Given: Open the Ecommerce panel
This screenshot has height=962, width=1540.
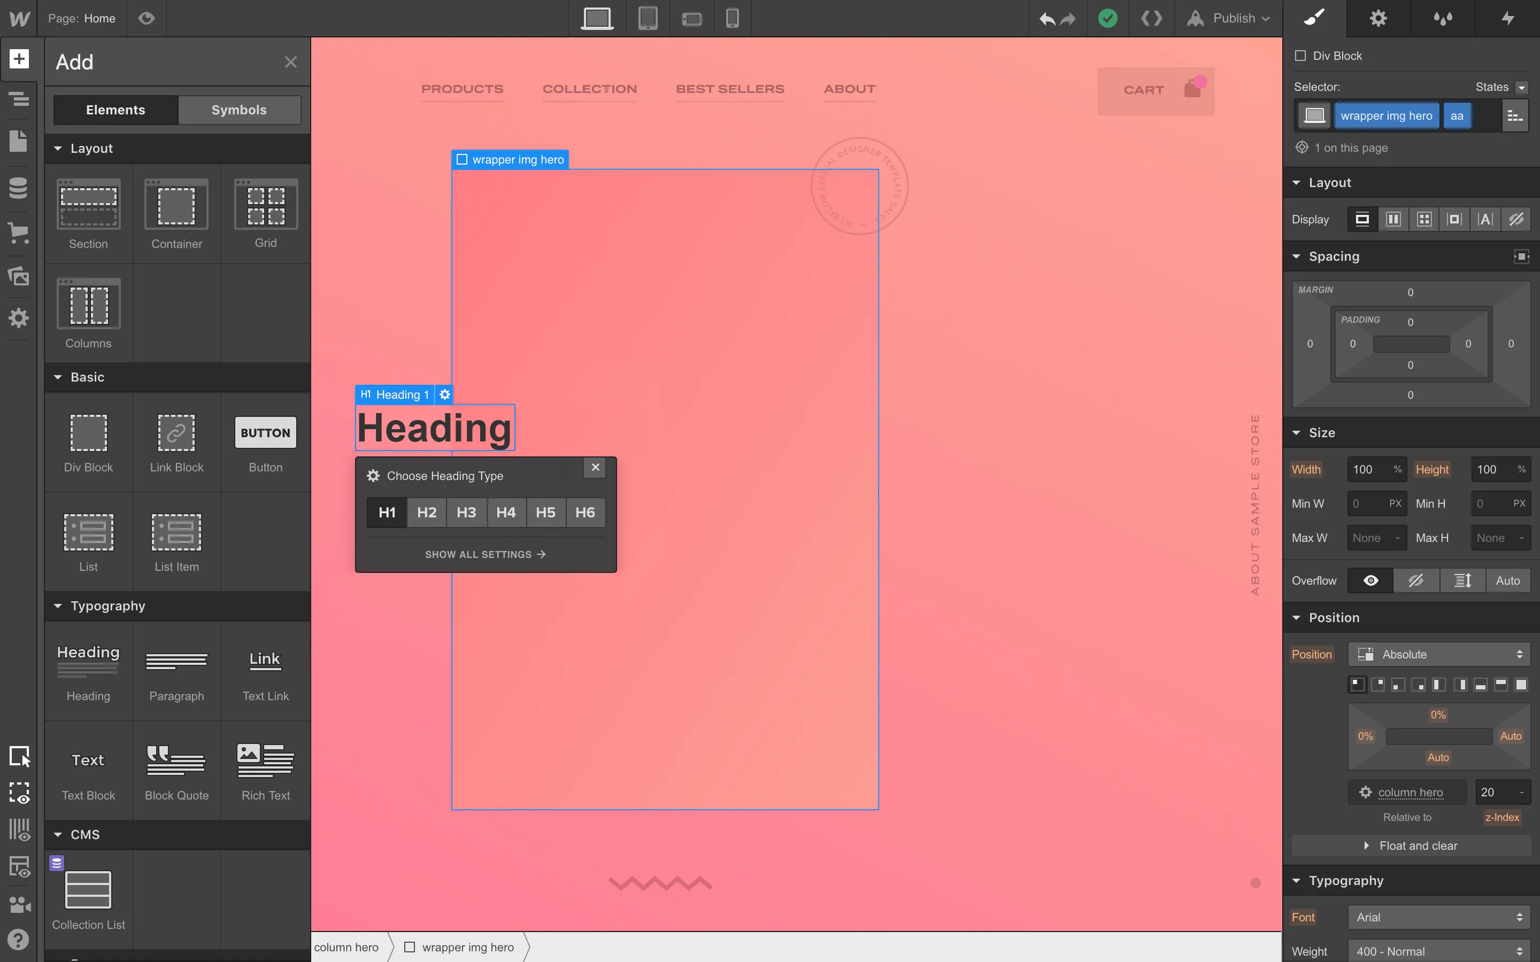Looking at the screenshot, I should 19,234.
